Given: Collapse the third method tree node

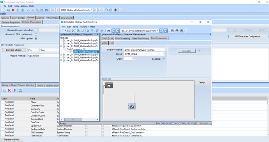Looking at the screenshot, I should 61,46.
